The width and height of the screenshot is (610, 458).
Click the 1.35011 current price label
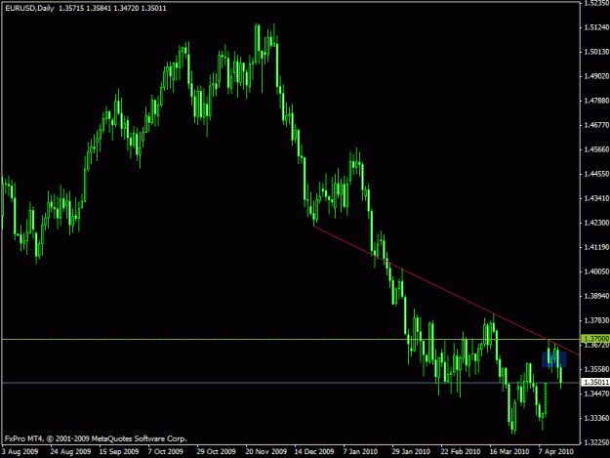595,382
